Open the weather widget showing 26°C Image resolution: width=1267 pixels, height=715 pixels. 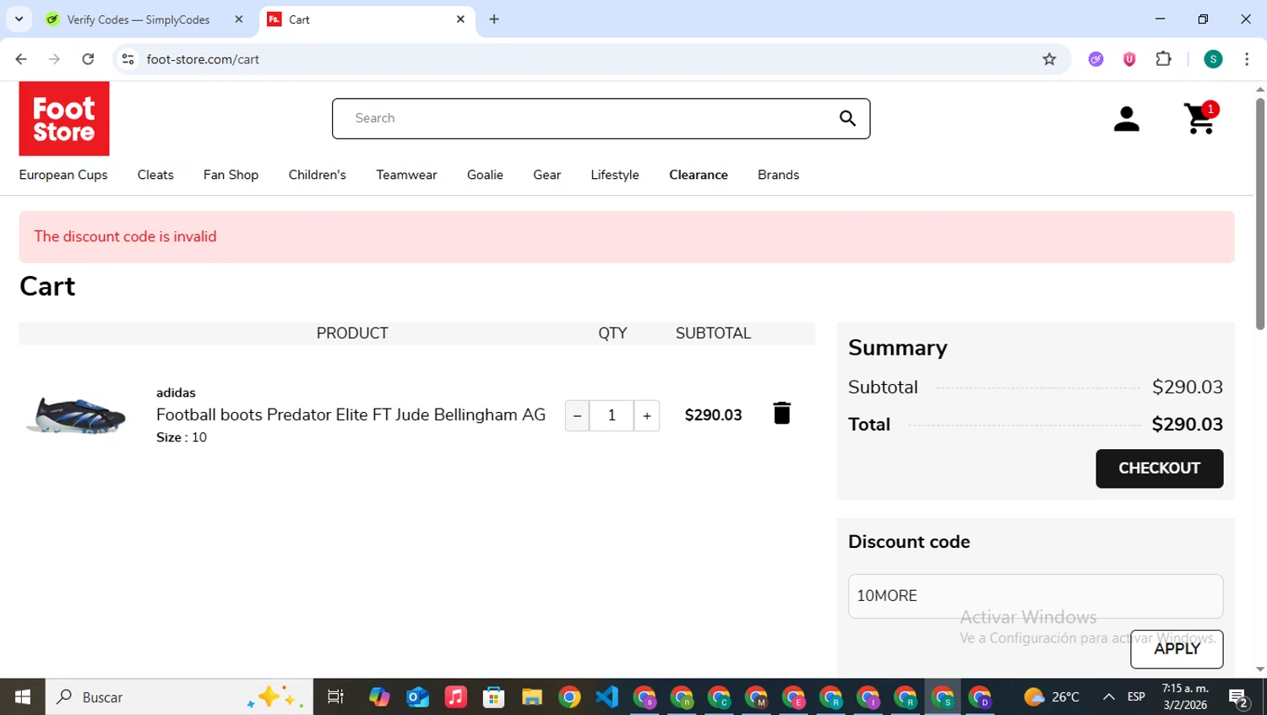click(x=1052, y=697)
